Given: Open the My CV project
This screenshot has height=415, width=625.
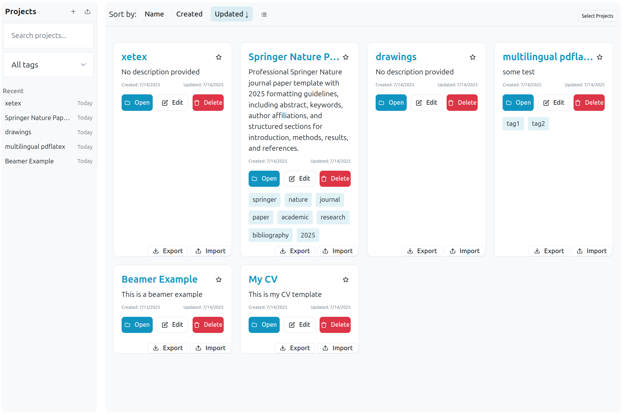Looking at the screenshot, I should pos(264,325).
